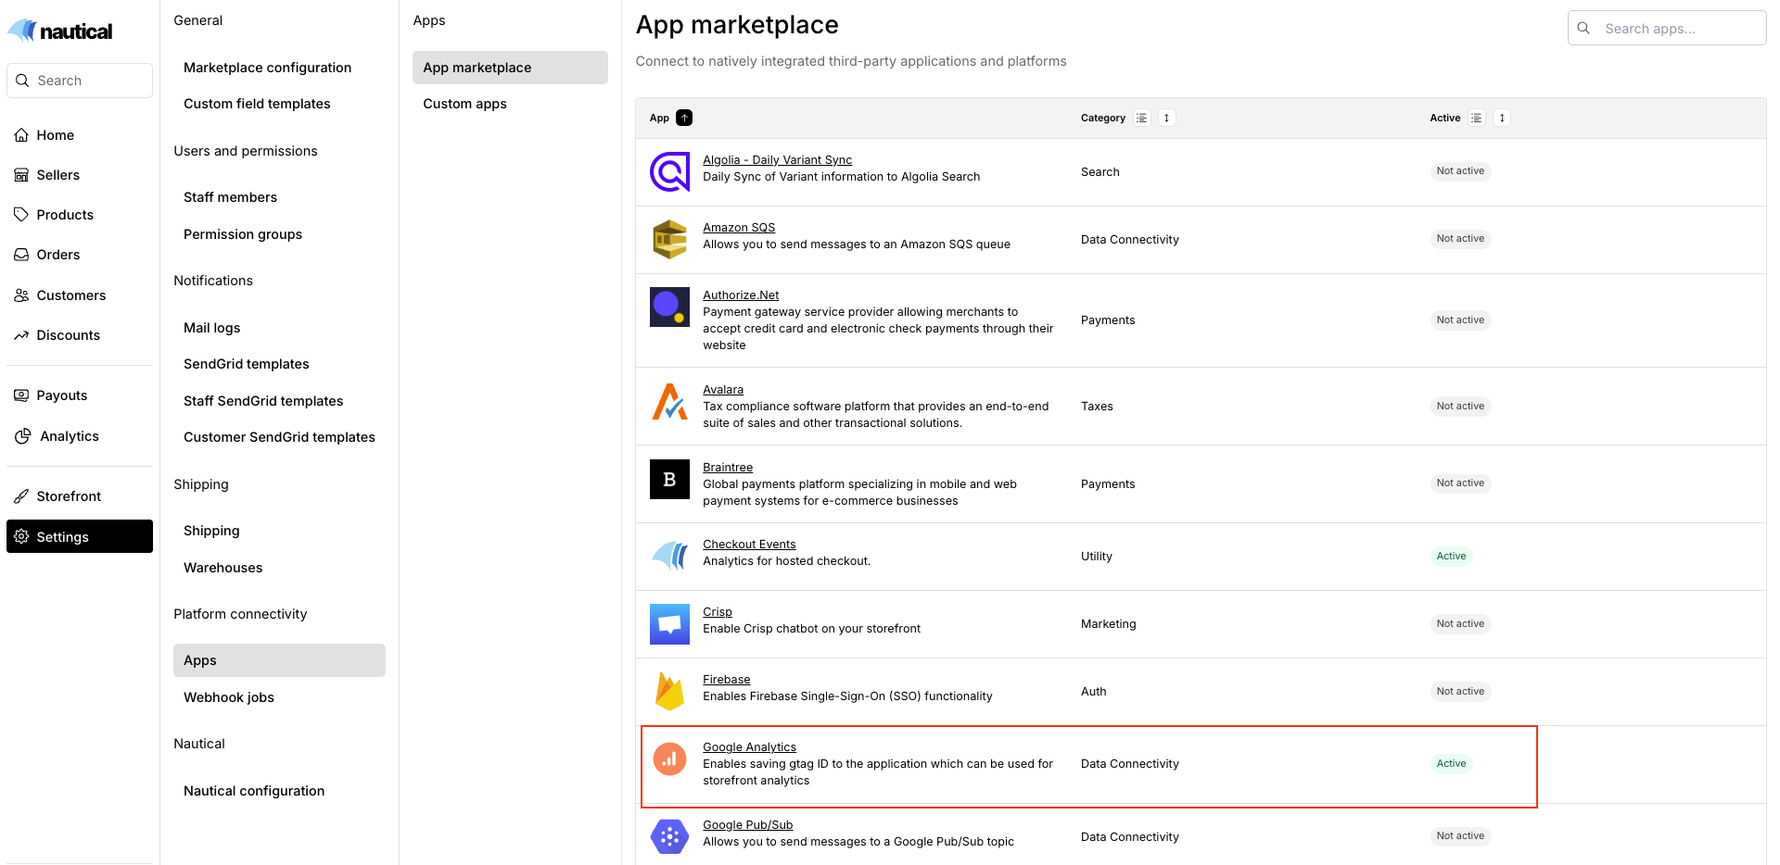This screenshot has width=1780, height=865.
Task: Select Apps under Platform connectivity
Action: pos(279,660)
